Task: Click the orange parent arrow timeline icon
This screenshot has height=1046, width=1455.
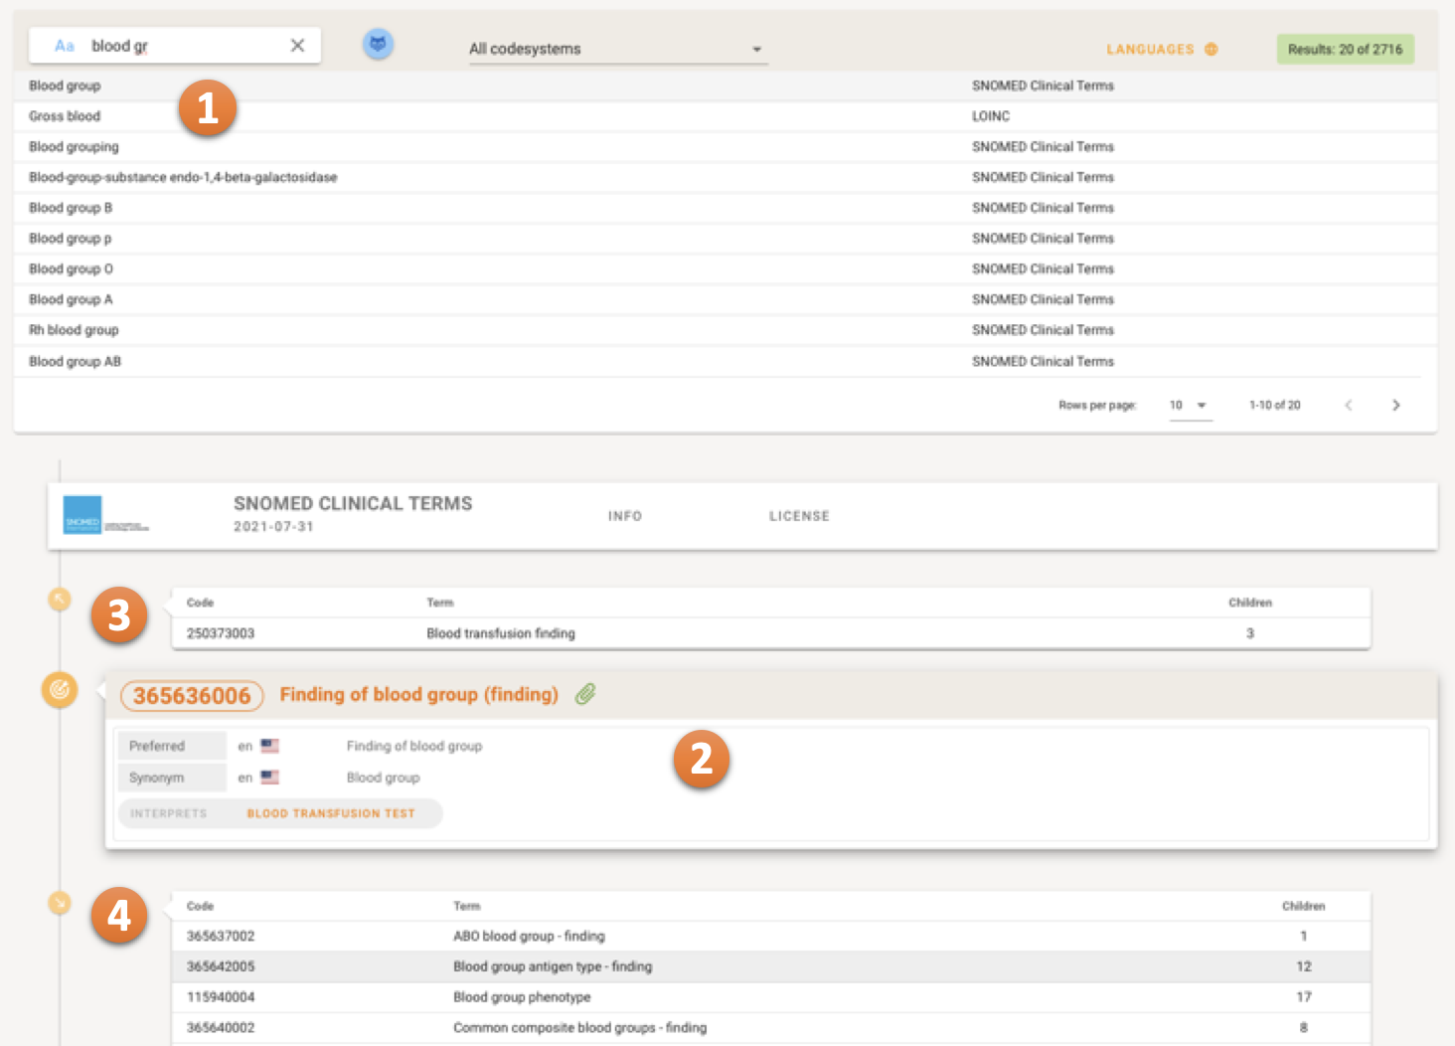Action: (x=60, y=599)
